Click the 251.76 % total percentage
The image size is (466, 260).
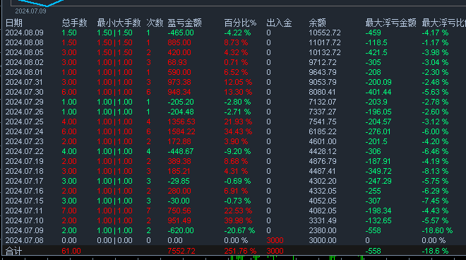[x=240, y=251]
